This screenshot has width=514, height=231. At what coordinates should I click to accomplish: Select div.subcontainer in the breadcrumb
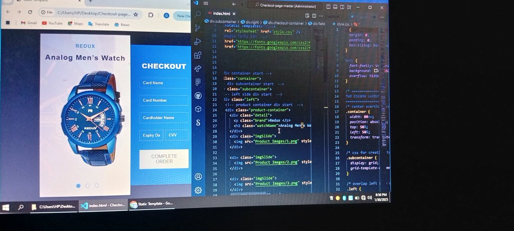[x=223, y=22]
